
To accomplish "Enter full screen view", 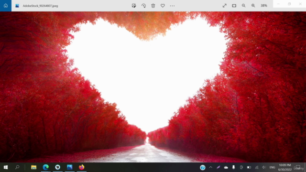I will tap(225, 6).
